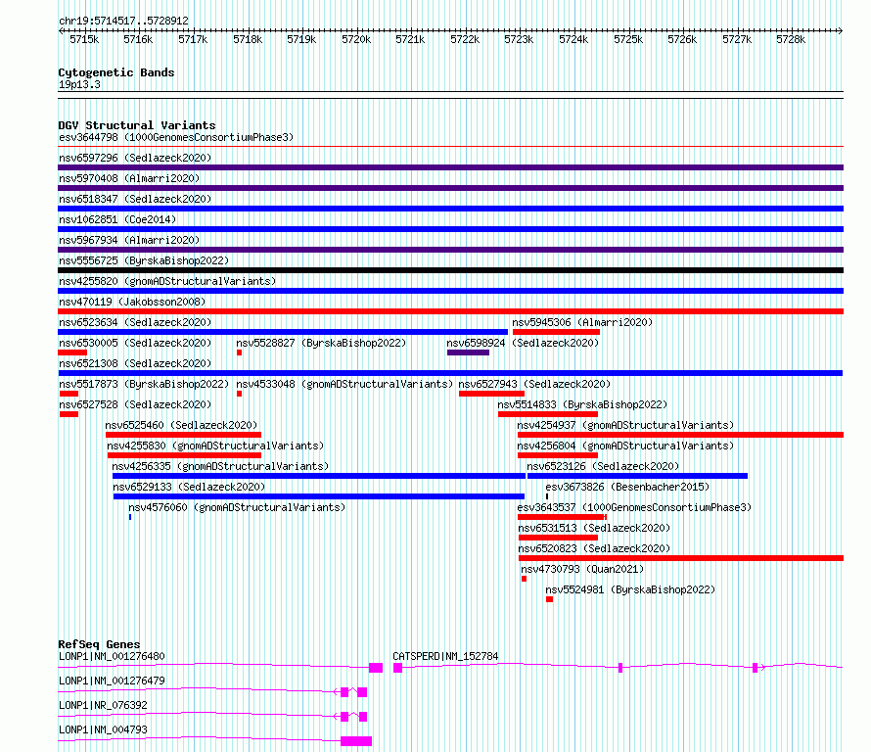Image resolution: width=871 pixels, height=752 pixels.
Task: Click the nsv5945306 Almarri2020 red bar
Action: pyautogui.click(x=556, y=332)
